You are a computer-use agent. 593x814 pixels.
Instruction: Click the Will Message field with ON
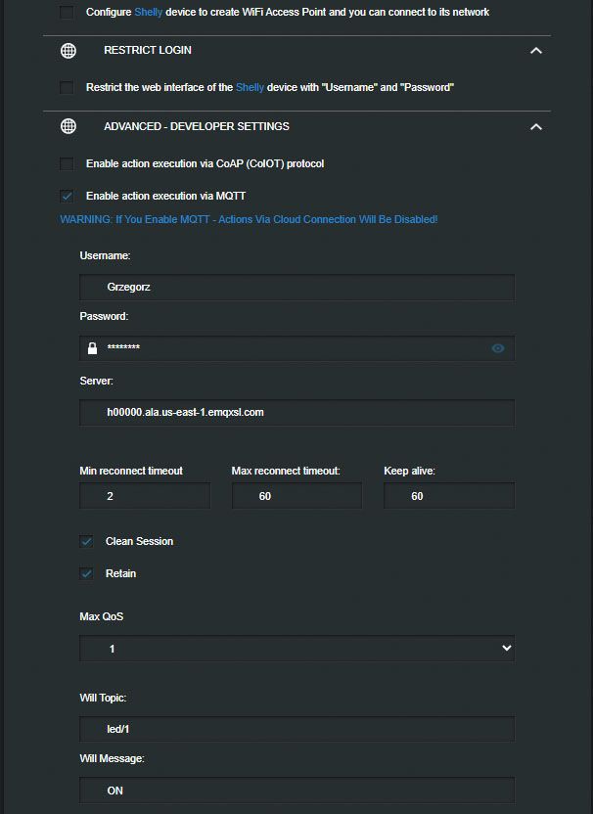click(x=297, y=791)
